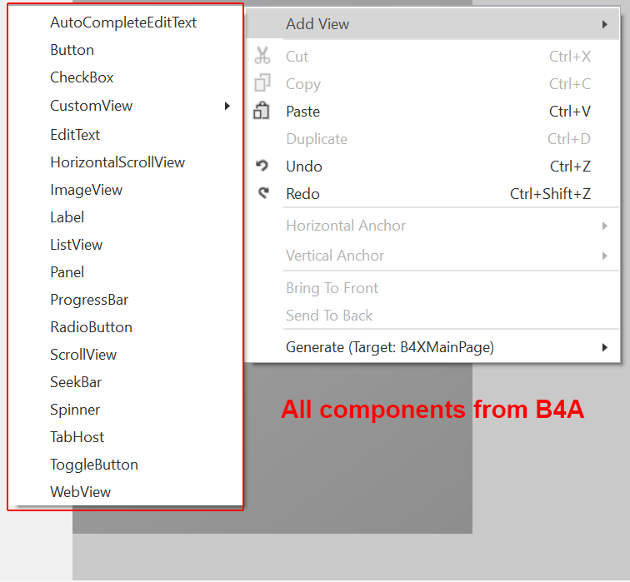The width and height of the screenshot is (630, 582).
Task: Expand the Add View submenu arrow
Action: coord(604,24)
